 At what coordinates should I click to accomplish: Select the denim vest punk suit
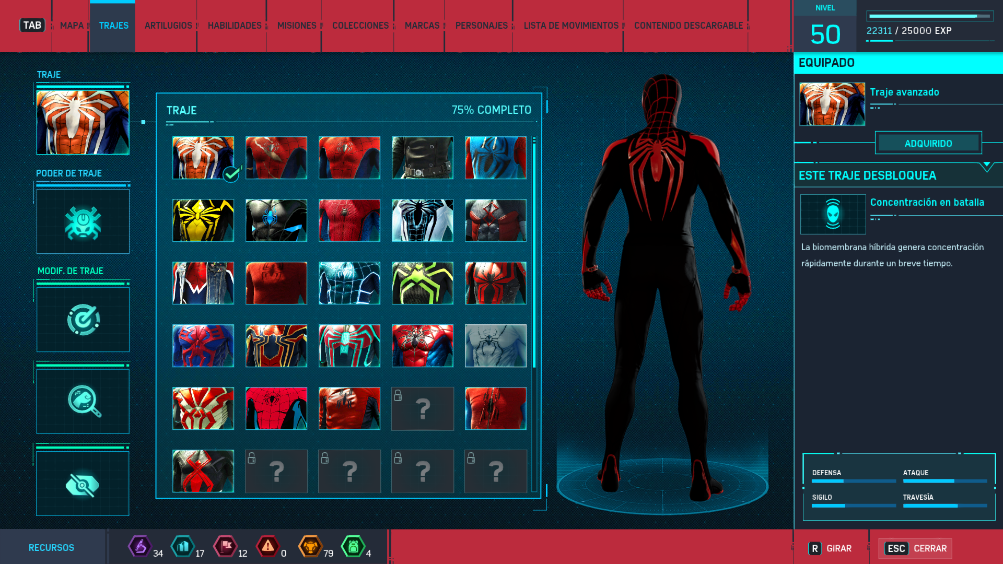click(x=203, y=283)
